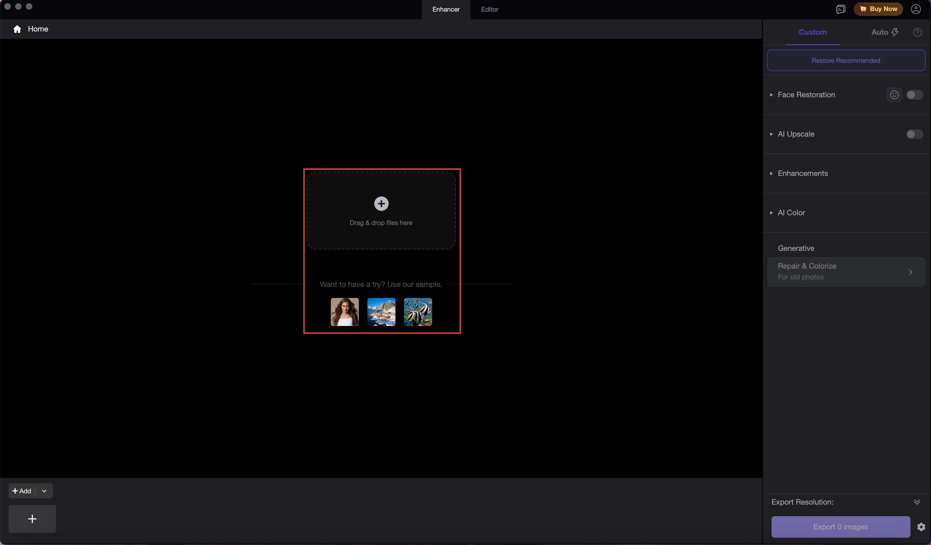931x545 pixels.
Task: Click the Buy Now button
Action: pos(878,9)
